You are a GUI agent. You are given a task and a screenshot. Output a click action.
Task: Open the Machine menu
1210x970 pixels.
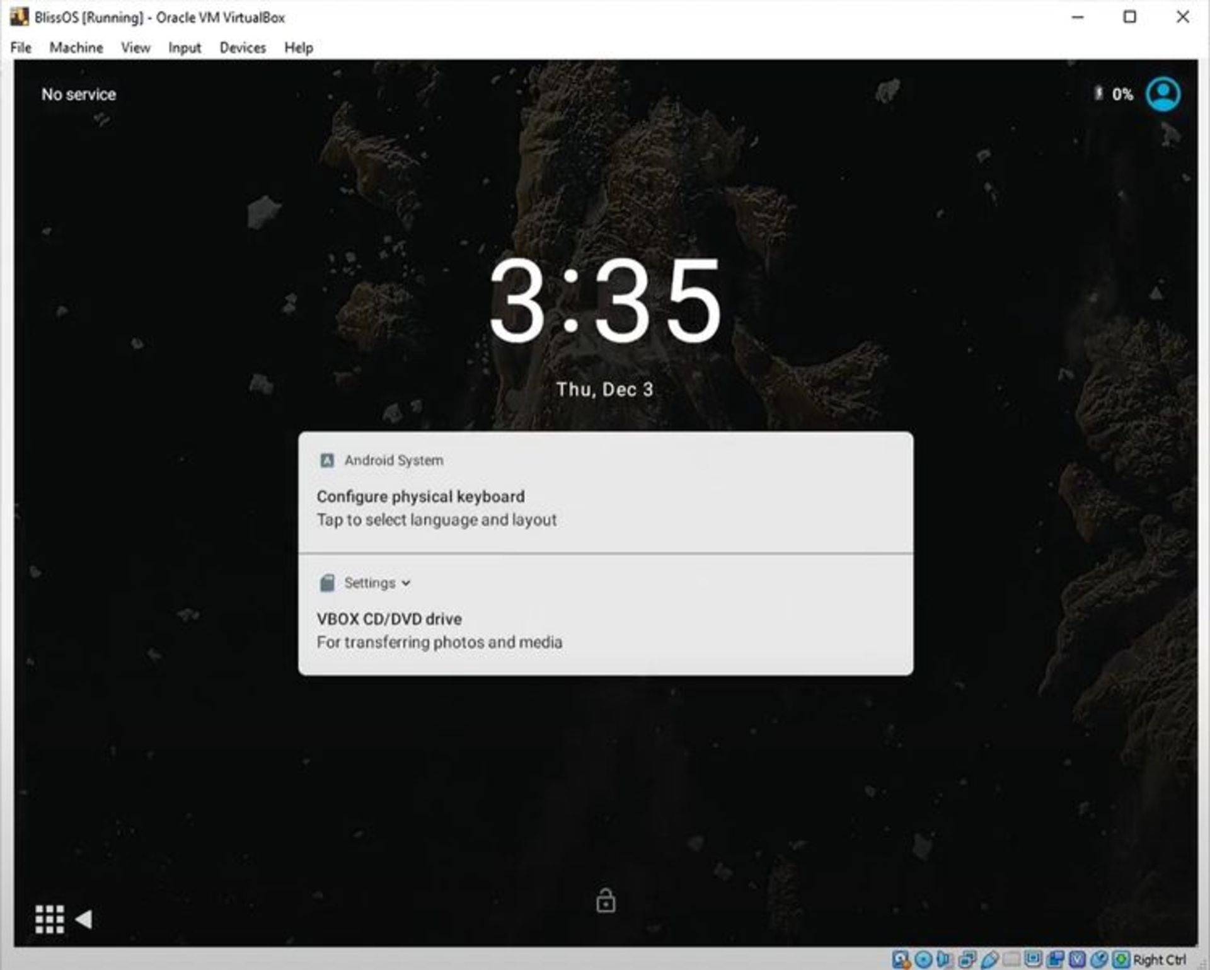click(x=77, y=47)
